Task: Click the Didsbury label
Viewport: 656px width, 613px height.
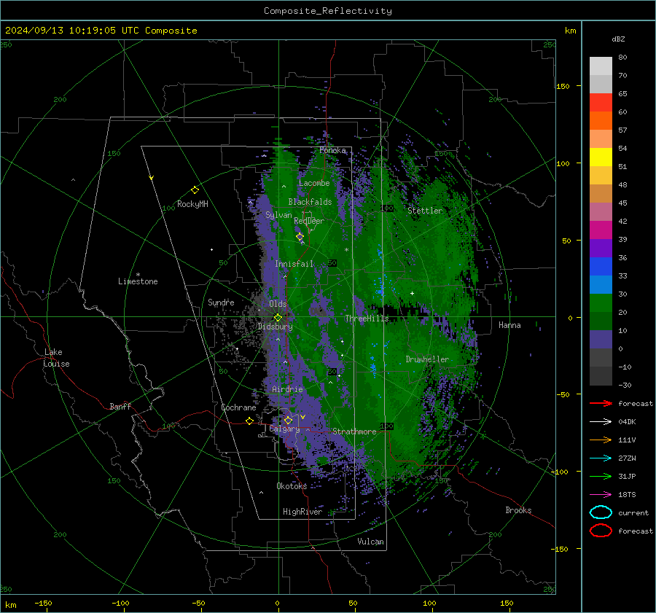Action: (x=275, y=327)
